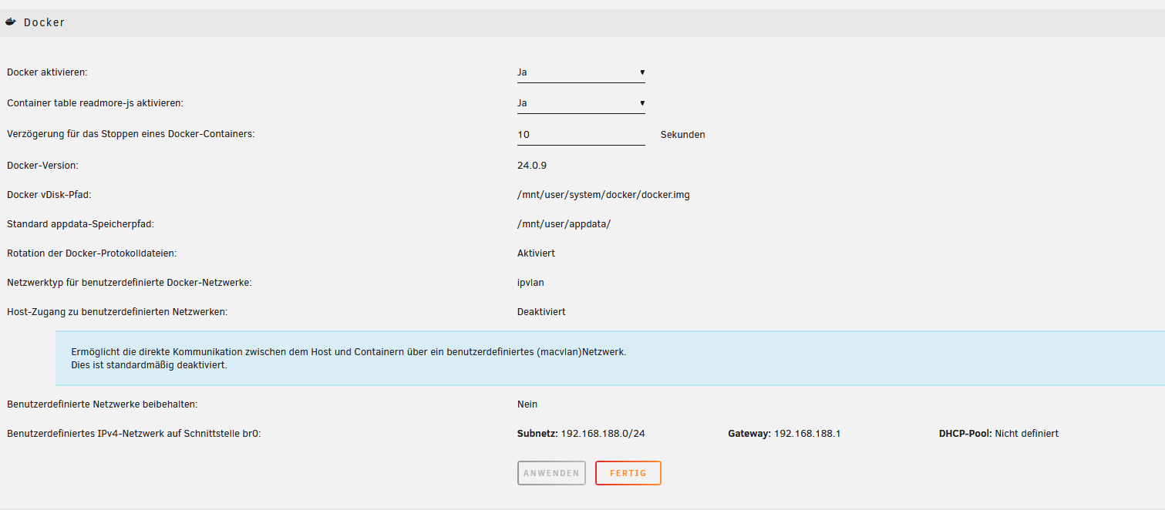Click the 'Sekunden' unit label
The width and height of the screenshot is (1165, 510).
point(683,135)
